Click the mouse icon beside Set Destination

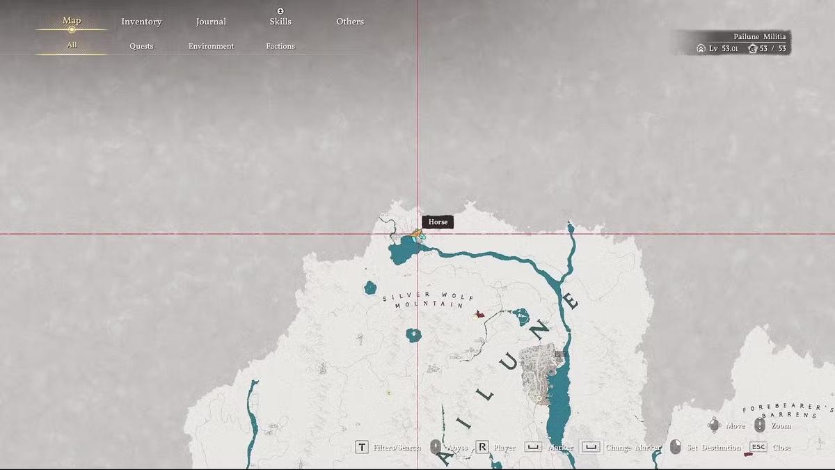pos(675,447)
